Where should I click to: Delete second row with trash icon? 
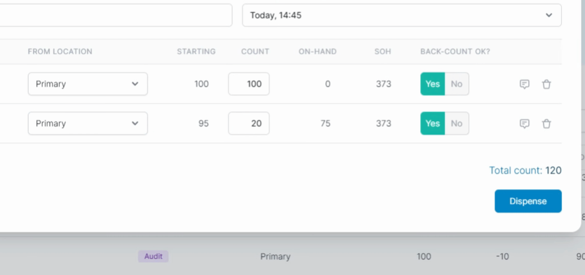coord(546,124)
